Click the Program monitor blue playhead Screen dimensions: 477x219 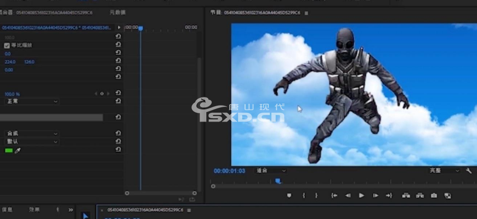[x=278, y=181]
